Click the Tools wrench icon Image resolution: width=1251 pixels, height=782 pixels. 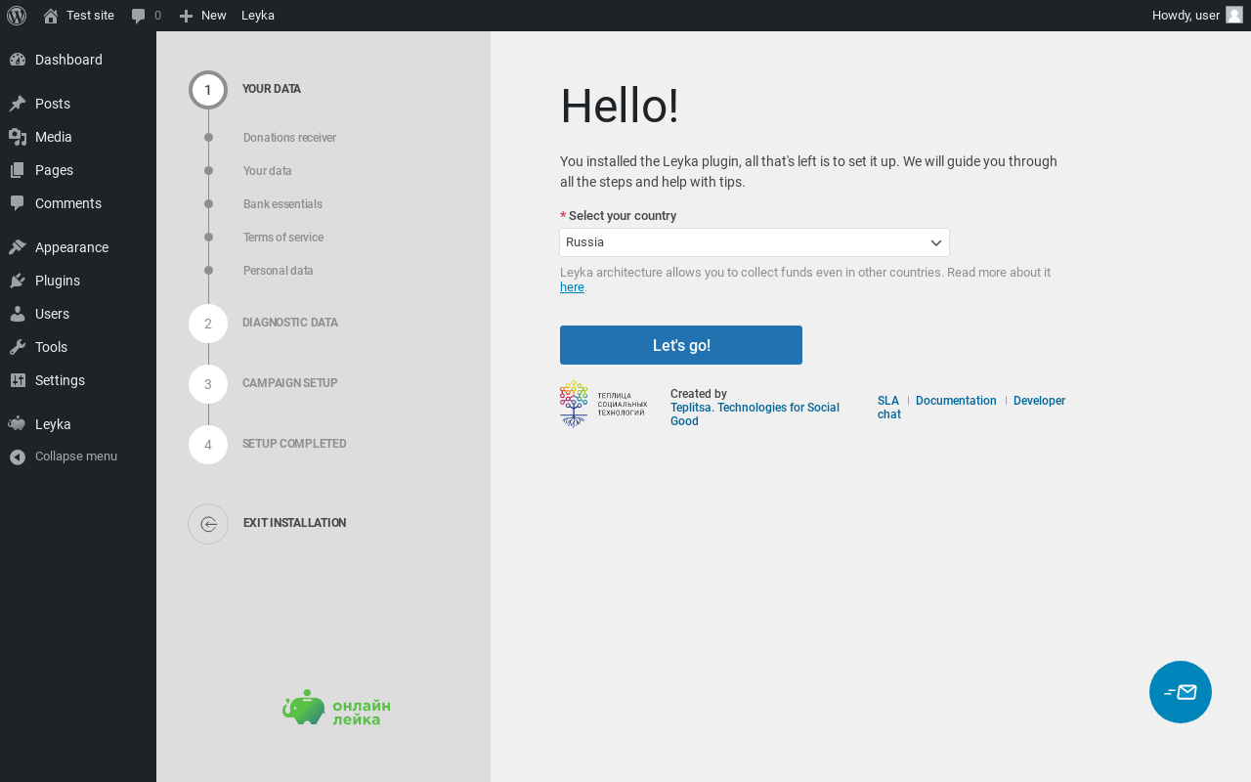[18, 347]
